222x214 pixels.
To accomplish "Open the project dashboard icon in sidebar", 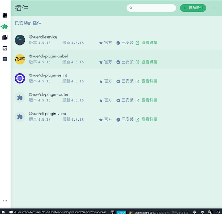I will pyautogui.click(x=5, y=15).
